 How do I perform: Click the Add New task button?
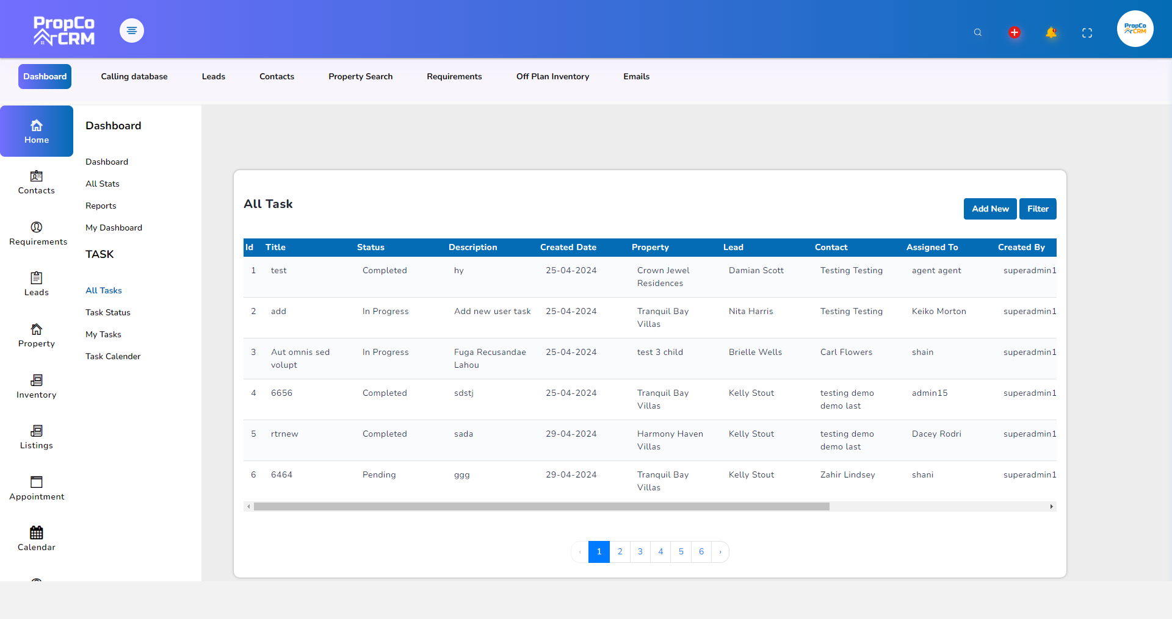pyautogui.click(x=990, y=209)
